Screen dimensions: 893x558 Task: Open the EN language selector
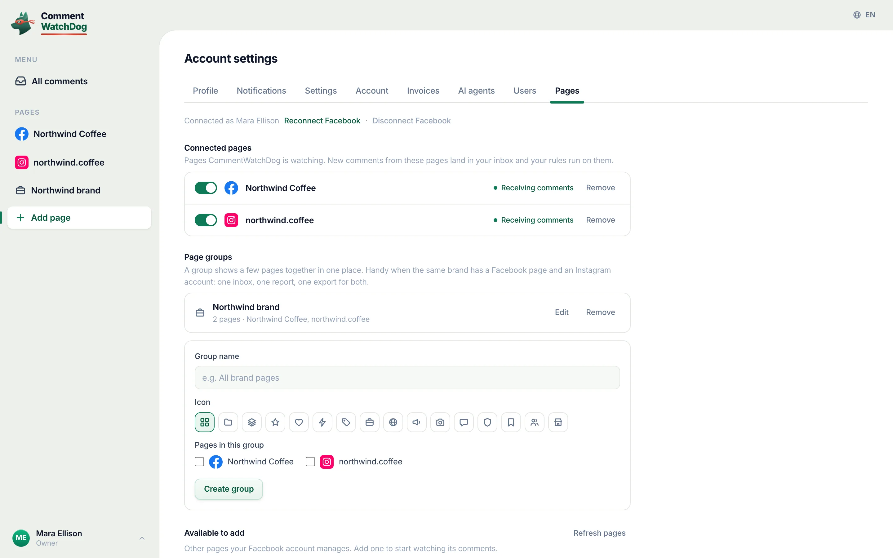(x=864, y=15)
